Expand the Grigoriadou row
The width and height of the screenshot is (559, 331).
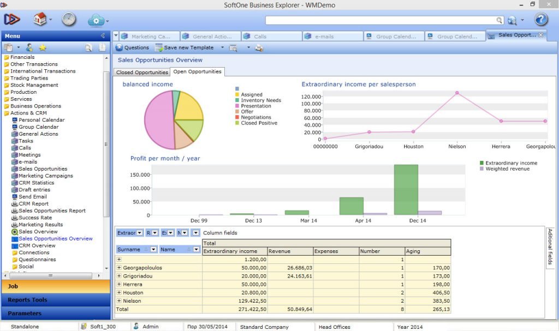[119, 276]
